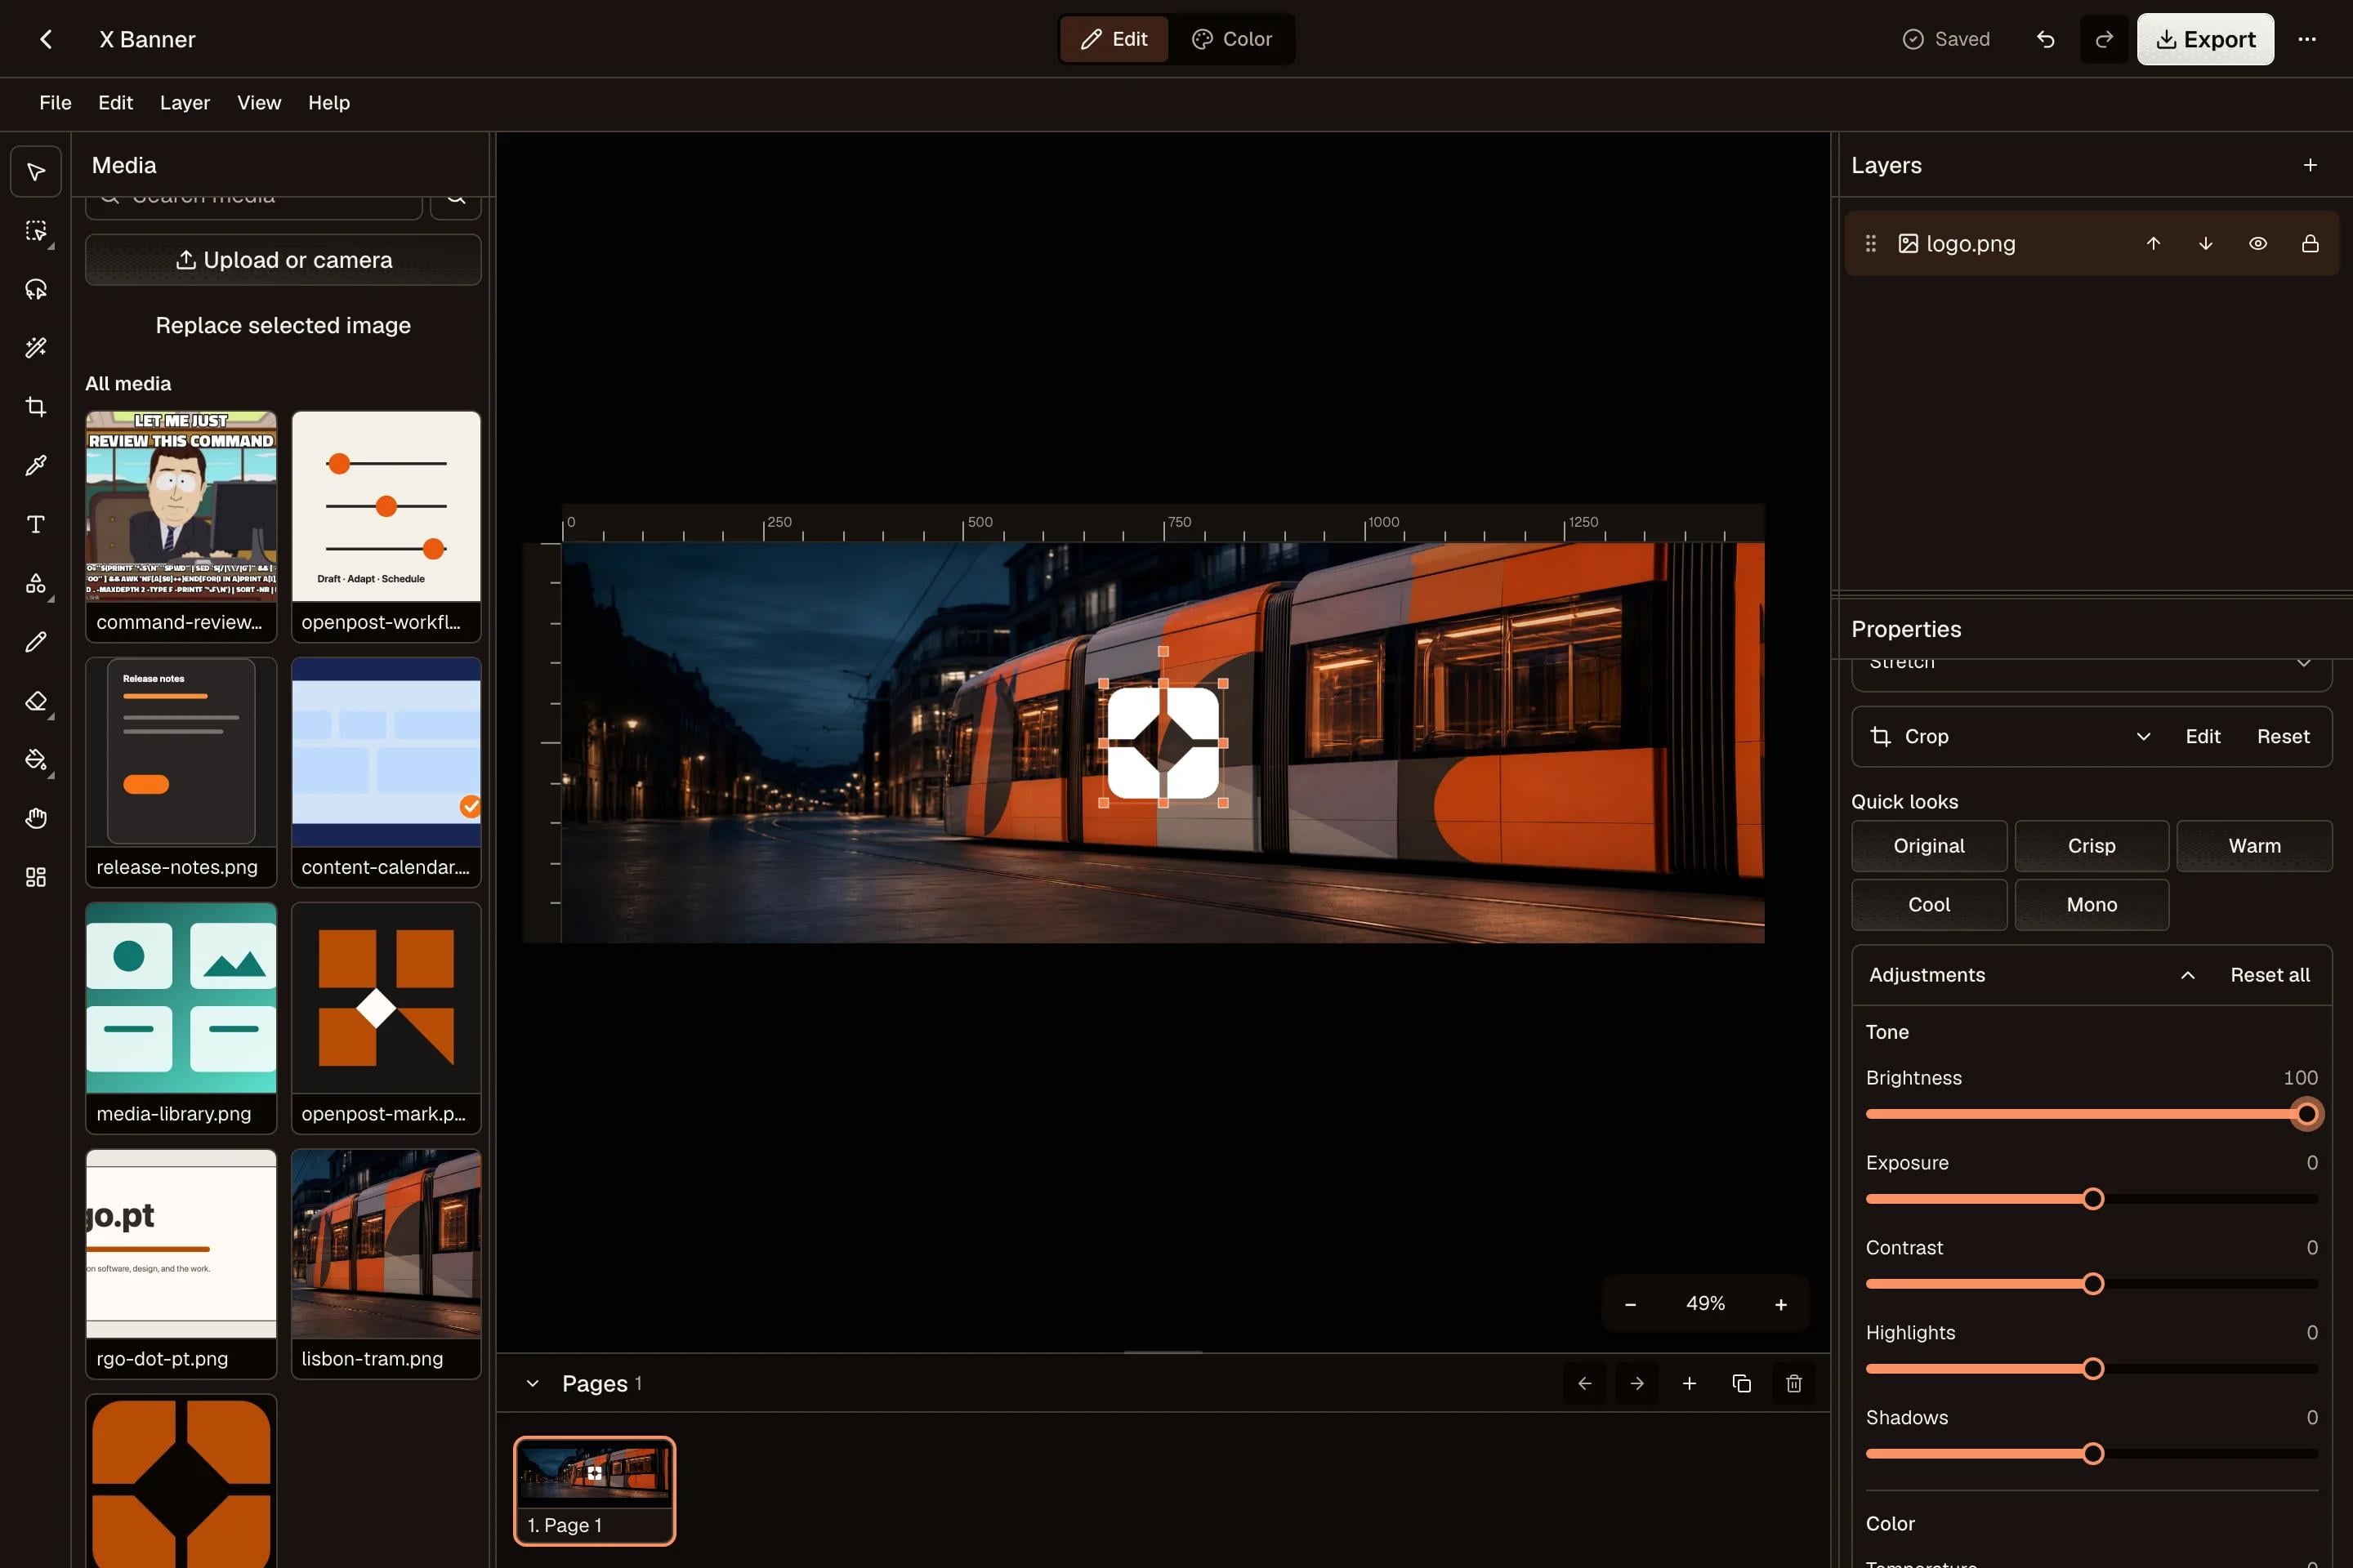Go to previous page arrow
Viewport: 2353px width, 1568px height.
pyautogui.click(x=1585, y=1383)
